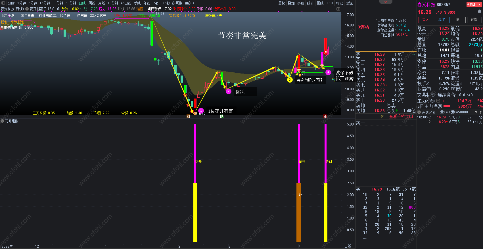Click the 统计 statistics toolbar button
The width and height of the screenshot is (483, 249).
310,3
